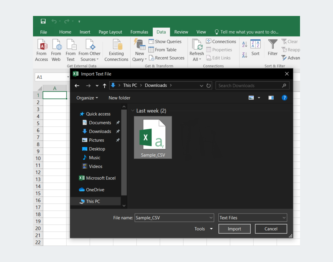
Task: Open Videos in the navigation pane
Action: point(92,166)
